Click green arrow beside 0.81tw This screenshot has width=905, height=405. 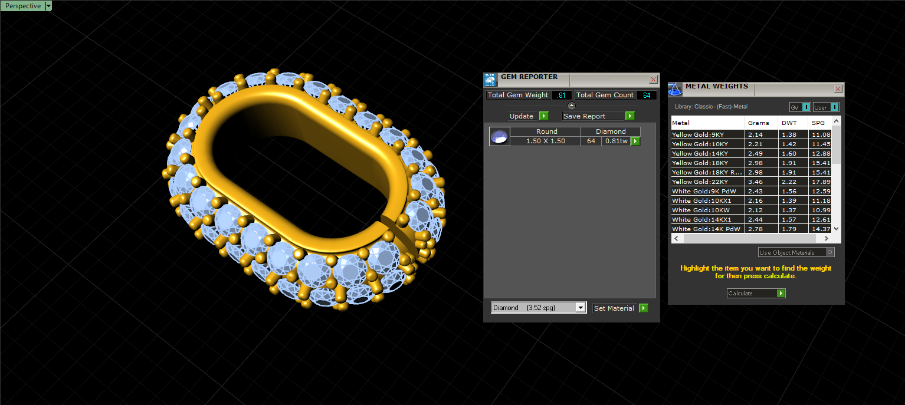[635, 141]
